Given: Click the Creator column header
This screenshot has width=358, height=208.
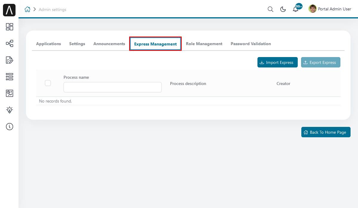Looking at the screenshot, I should click(x=283, y=83).
